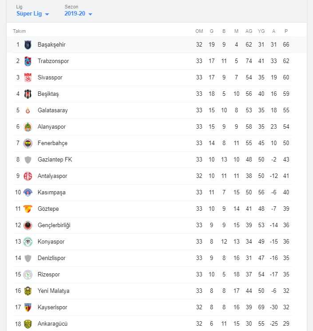This screenshot has height=331, width=313.
Task: Click the Fenerbahçe club crest
Action: (x=28, y=143)
